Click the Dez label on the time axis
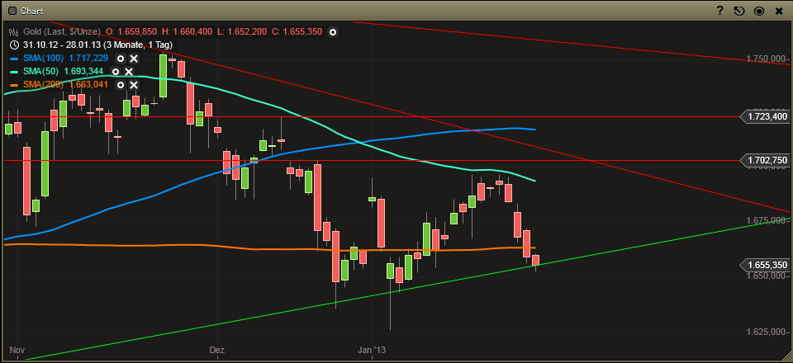 tap(216, 350)
